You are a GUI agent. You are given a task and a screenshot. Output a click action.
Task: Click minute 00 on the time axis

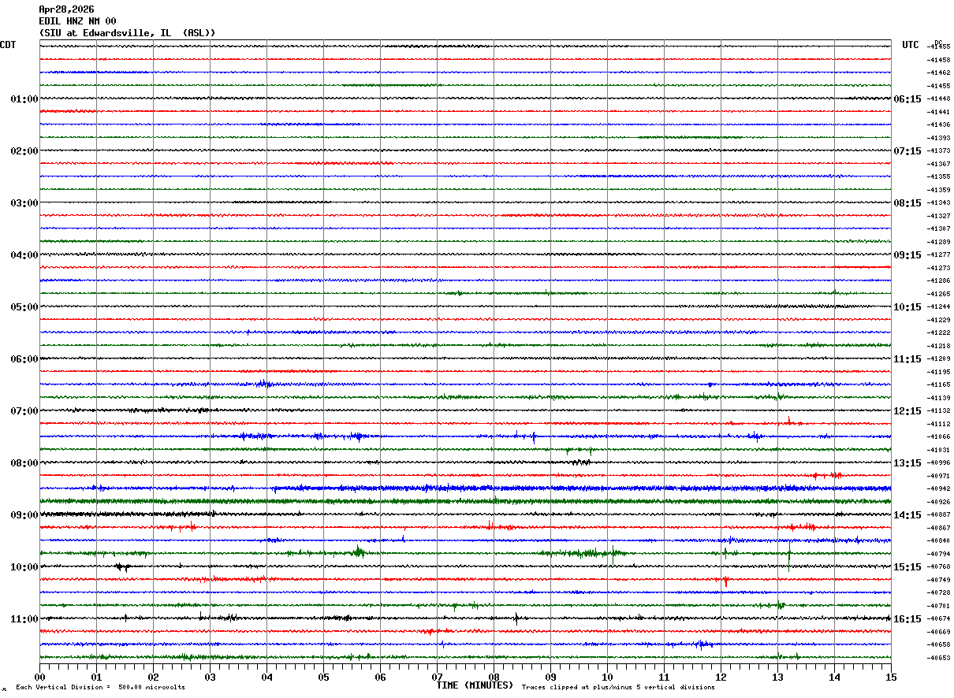point(39,677)
